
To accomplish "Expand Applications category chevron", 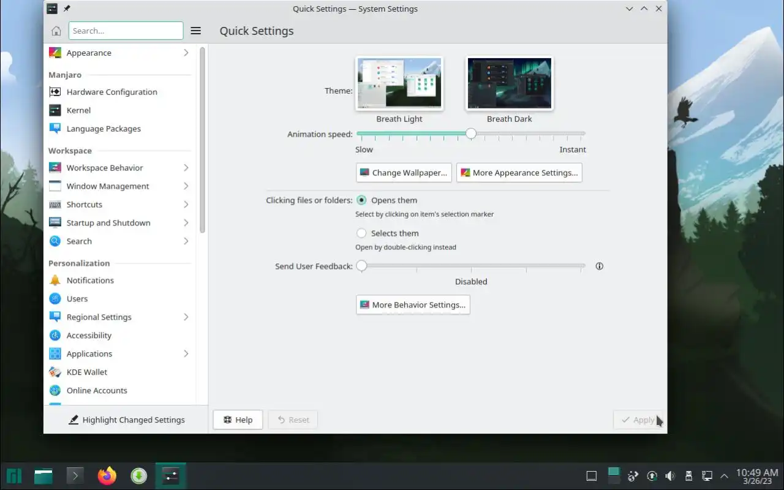I will (x=186, y=354).
